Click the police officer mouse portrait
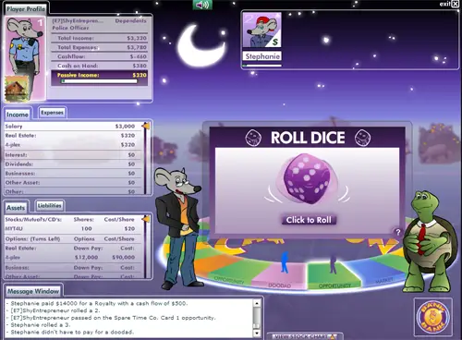 point(25,46)
